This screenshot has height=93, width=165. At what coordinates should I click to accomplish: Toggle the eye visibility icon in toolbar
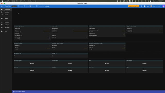click(148, 6)
